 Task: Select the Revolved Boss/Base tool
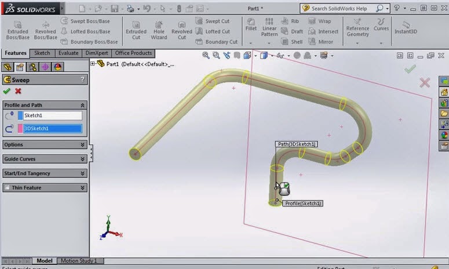click(x=45, y=30)
